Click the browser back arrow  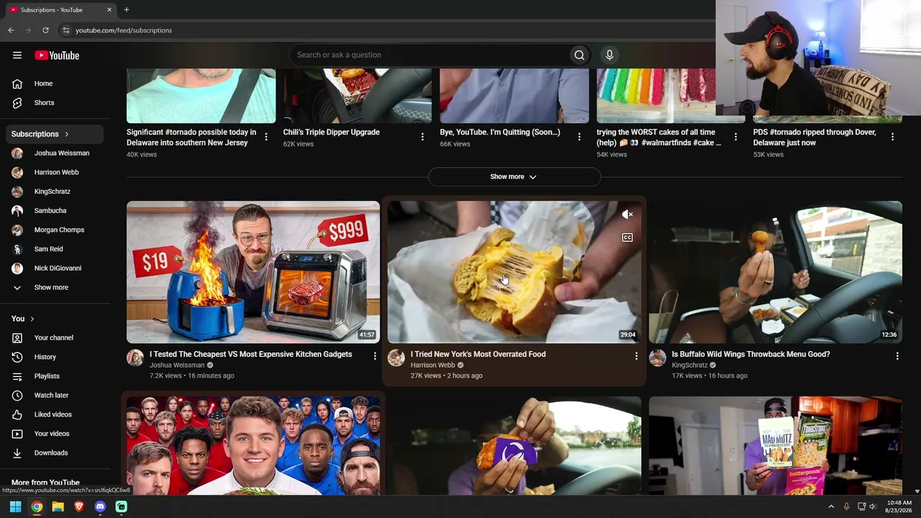coord(11,30)
